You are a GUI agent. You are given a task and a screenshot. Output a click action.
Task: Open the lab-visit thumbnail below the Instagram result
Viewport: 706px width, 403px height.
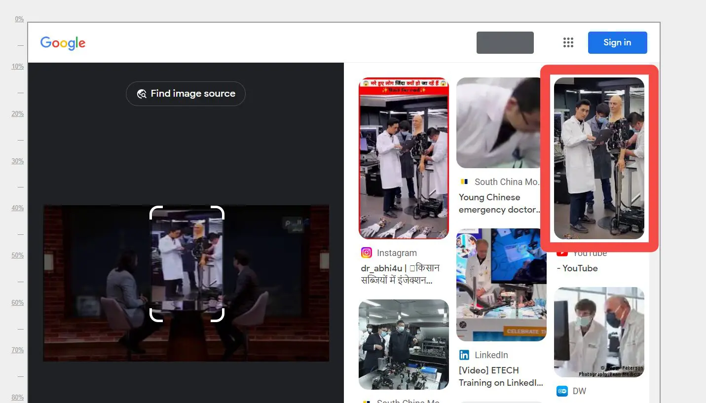(404, 344)
